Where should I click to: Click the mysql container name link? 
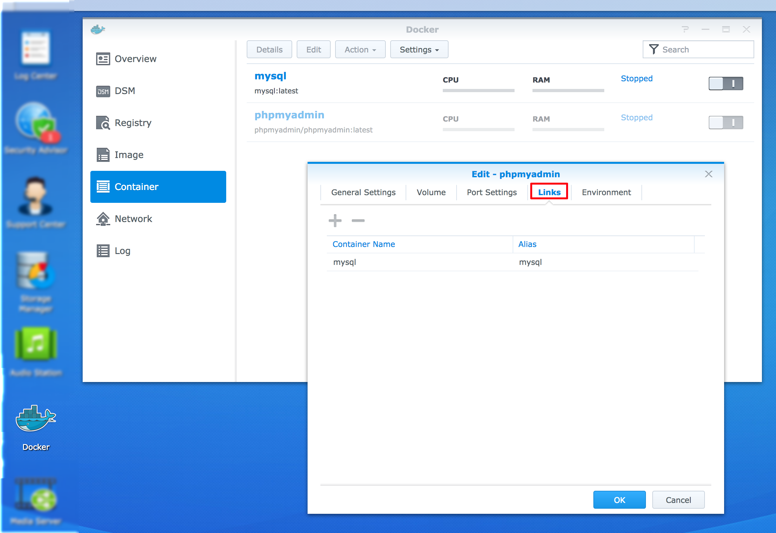[x=270, y=76]
